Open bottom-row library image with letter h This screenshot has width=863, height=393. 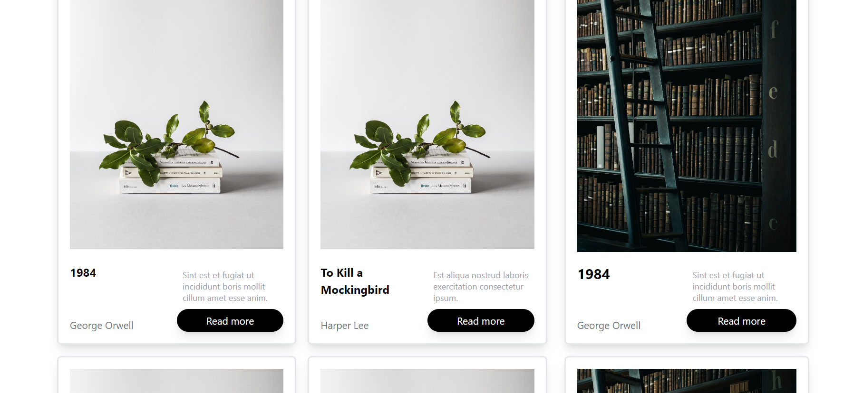(687, 381)
